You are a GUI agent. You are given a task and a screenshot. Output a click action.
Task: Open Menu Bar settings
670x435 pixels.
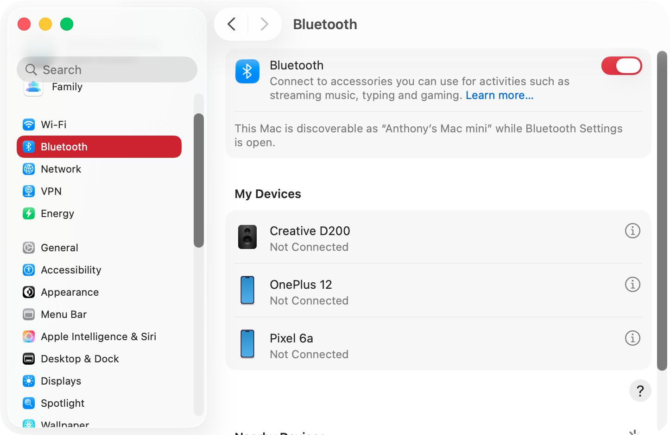point(99,314)
